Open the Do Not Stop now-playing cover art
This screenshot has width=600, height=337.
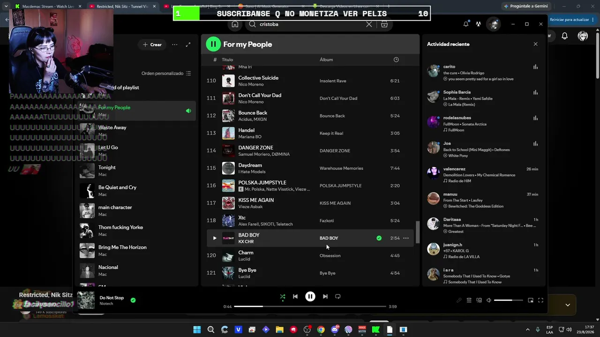(86, 300)
